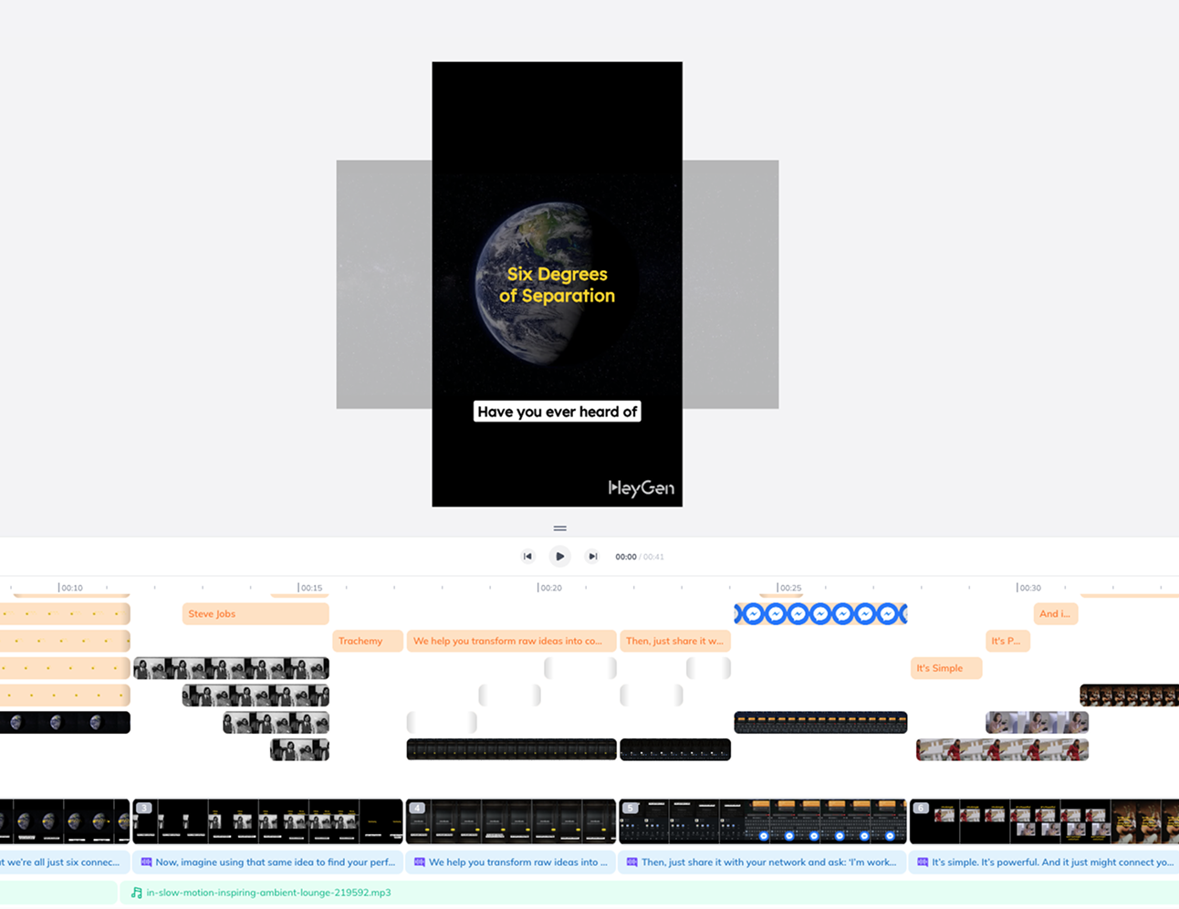Click script icon for 'Now, imagine using' caption
The width and height of the screenshot is (1179, 909).
[x=146, y=862]
